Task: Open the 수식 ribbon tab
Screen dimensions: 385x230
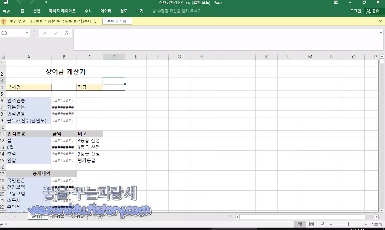Action: point(88,11)
